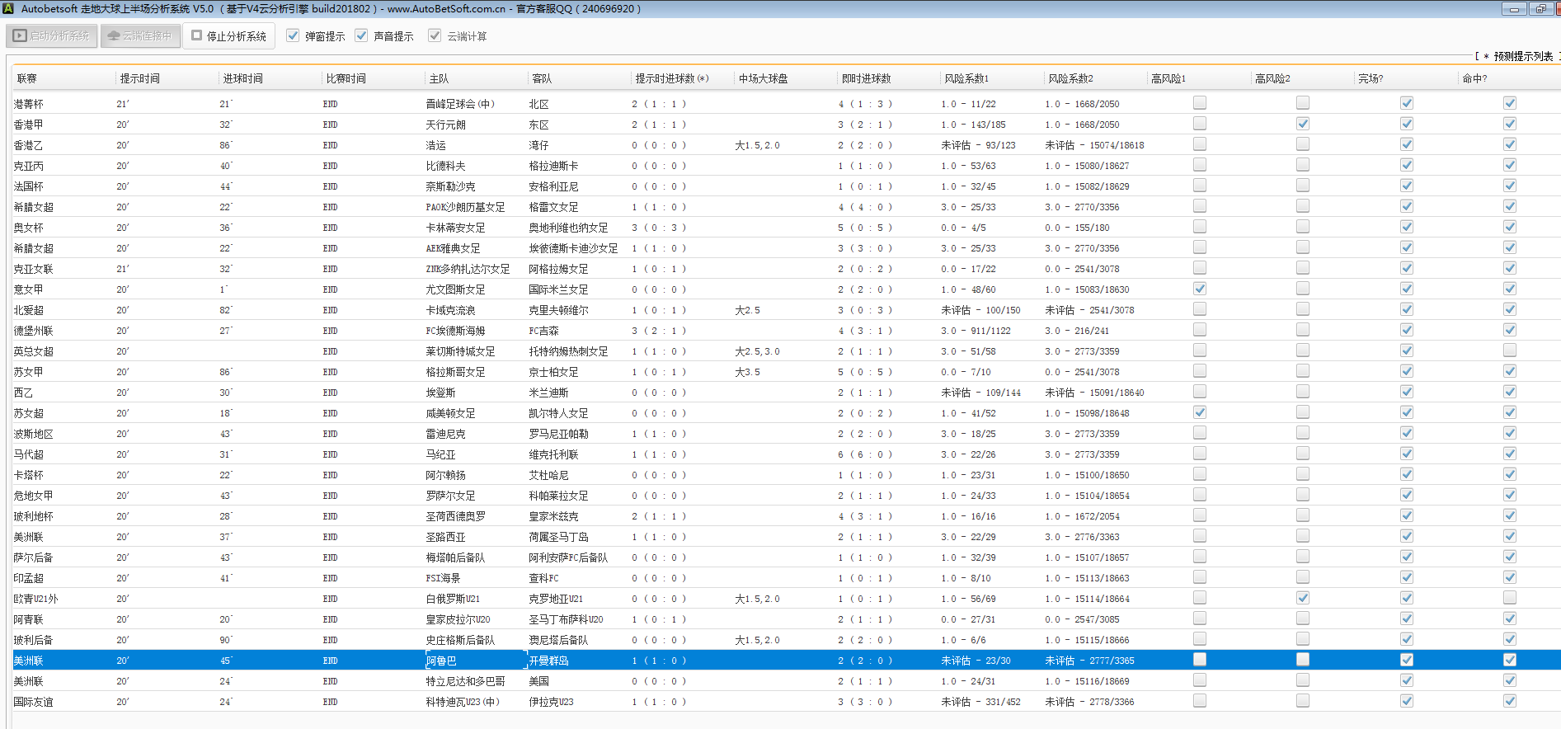Disable the 声音提示 checkbox
This screenshot has height=729, width=1561.
click(x=361, y=35)
